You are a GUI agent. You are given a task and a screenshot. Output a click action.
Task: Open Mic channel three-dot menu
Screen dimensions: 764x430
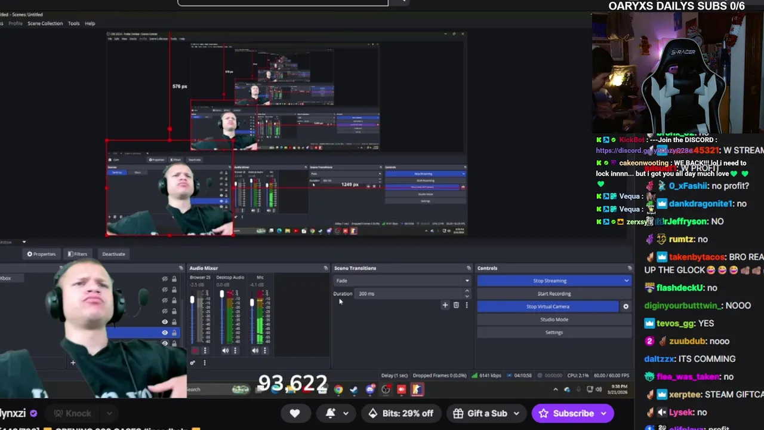click(264, 351)
